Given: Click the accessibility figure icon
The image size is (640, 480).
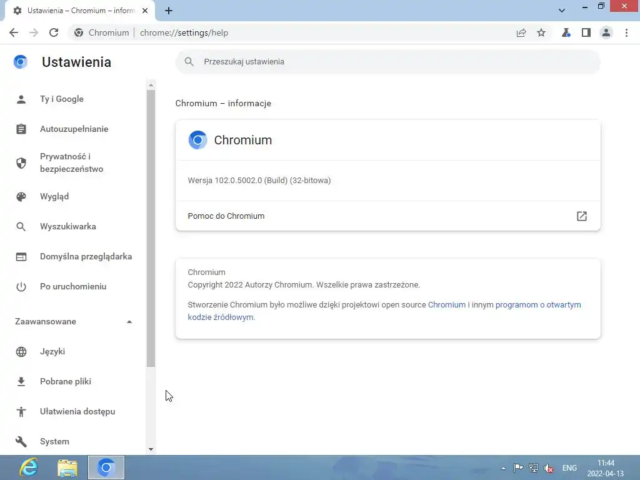Looking at the screenshot, I should (x=21, y=411).
